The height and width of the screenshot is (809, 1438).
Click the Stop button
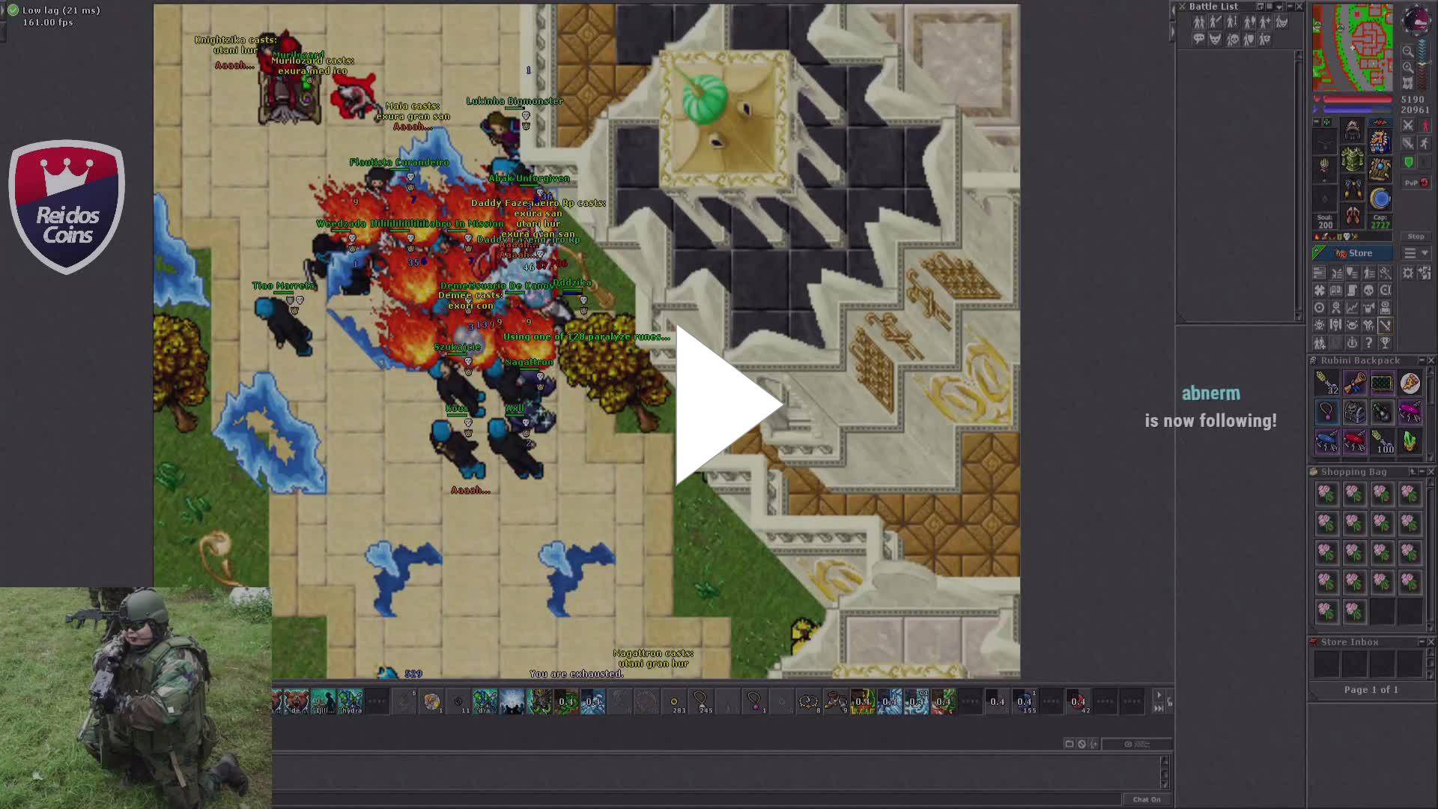click(x=1415, y=237)
